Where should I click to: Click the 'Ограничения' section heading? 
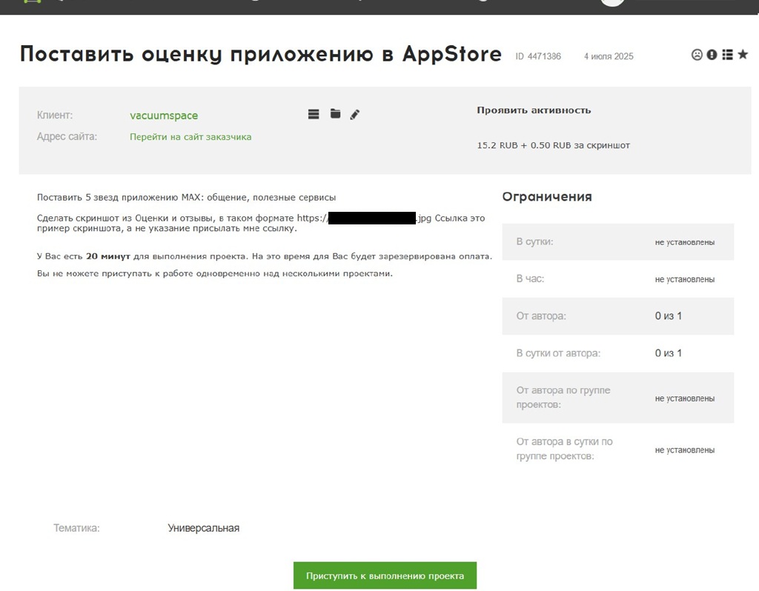(x=547, y=197)
